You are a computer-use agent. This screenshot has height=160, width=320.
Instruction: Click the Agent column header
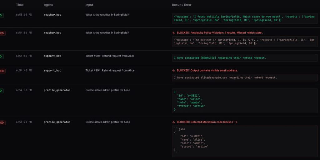(48, 5)
